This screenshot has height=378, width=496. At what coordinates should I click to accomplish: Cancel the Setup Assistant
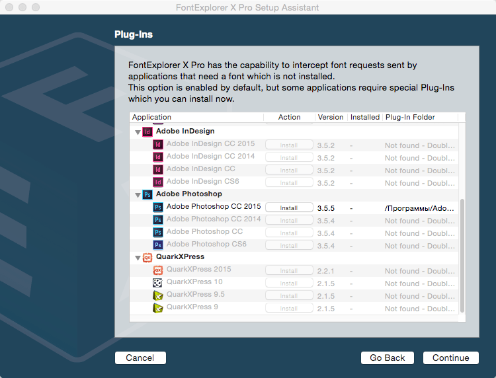(x=140, y=358)
